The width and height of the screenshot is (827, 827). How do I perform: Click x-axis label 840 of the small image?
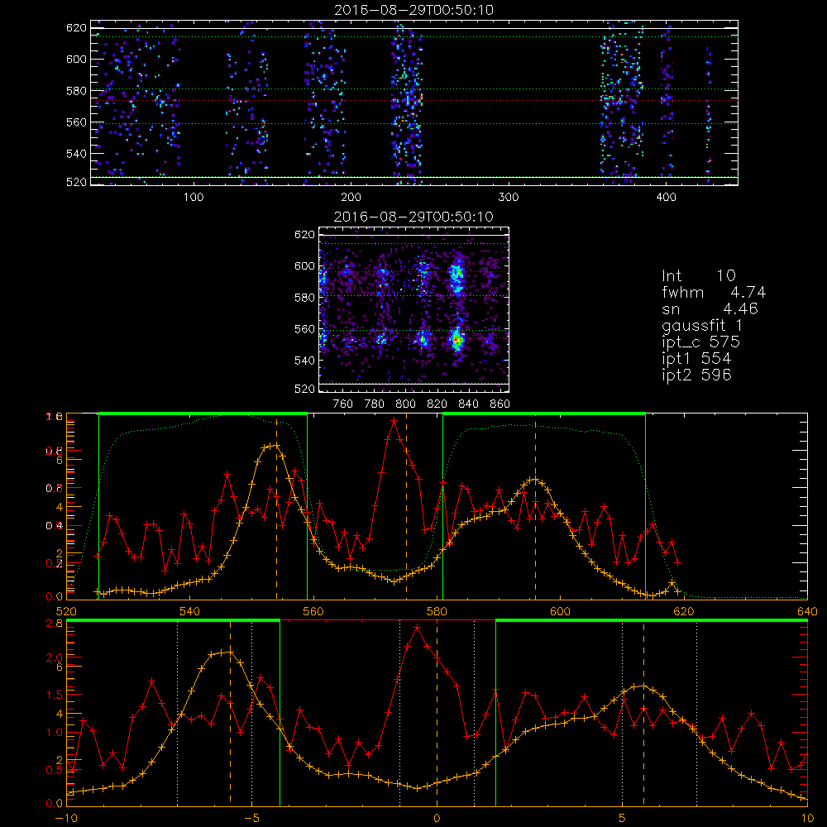pos(468,404)
